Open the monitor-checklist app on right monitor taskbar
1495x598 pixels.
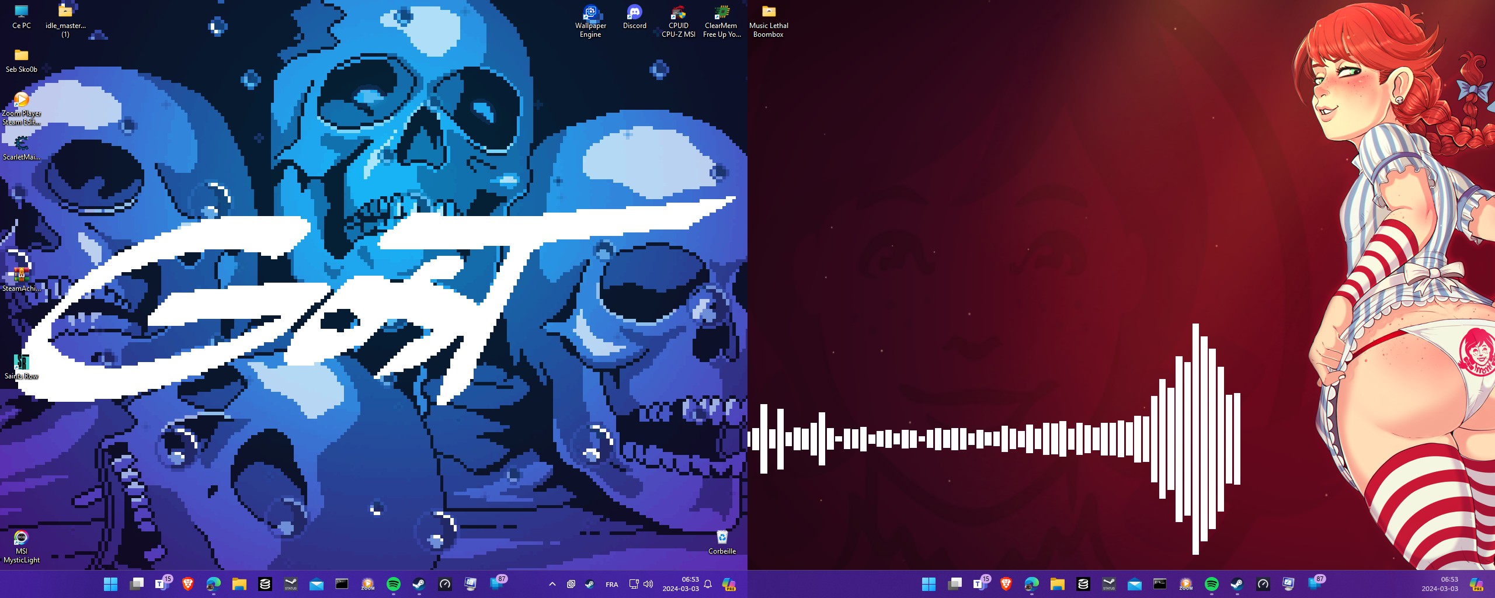coord(1289,584)
